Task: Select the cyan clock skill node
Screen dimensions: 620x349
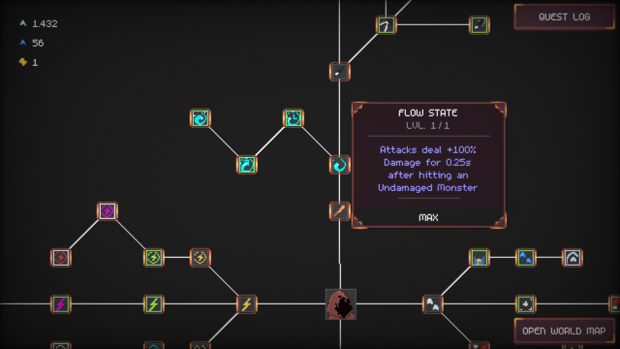Action: [x=293, y=118]
